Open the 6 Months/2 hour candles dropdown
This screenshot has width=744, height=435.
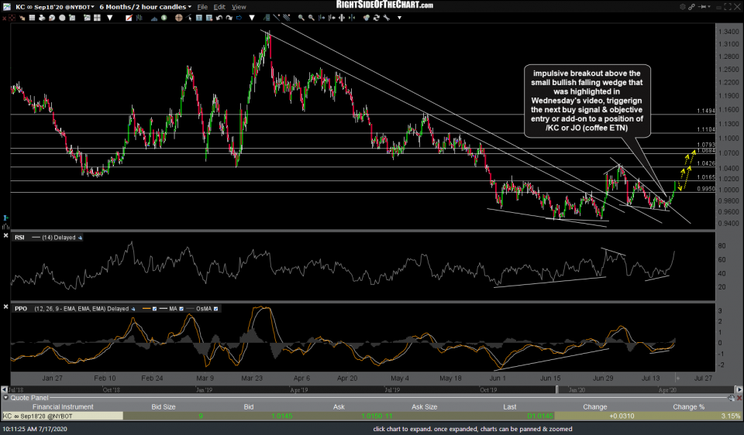click(x=190, y=7)
